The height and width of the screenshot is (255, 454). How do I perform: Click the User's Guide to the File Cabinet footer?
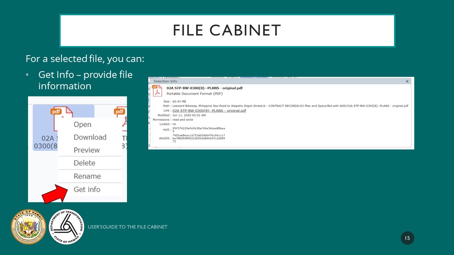click(x=128, y=227)
